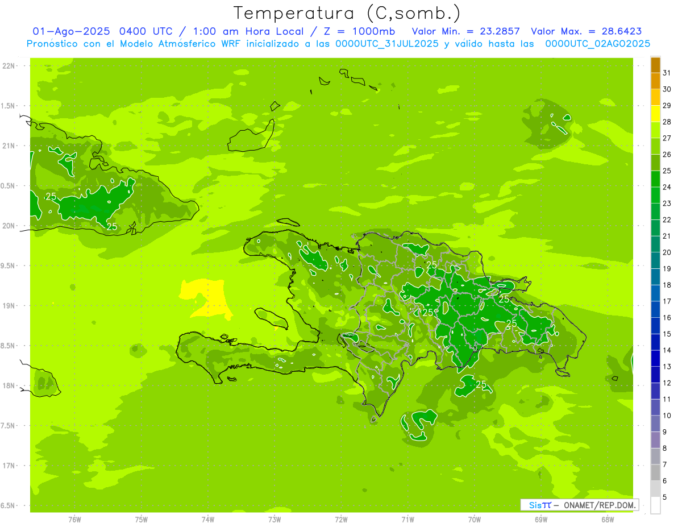The width and height of the screenshot is (682, 527).
Task: Click the longitude axis label "75W"
Action: tap(142, 520)
